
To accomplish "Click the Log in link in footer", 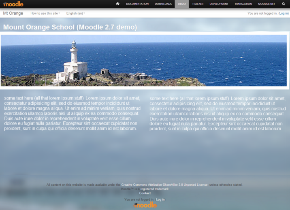I will click(160, 199).
